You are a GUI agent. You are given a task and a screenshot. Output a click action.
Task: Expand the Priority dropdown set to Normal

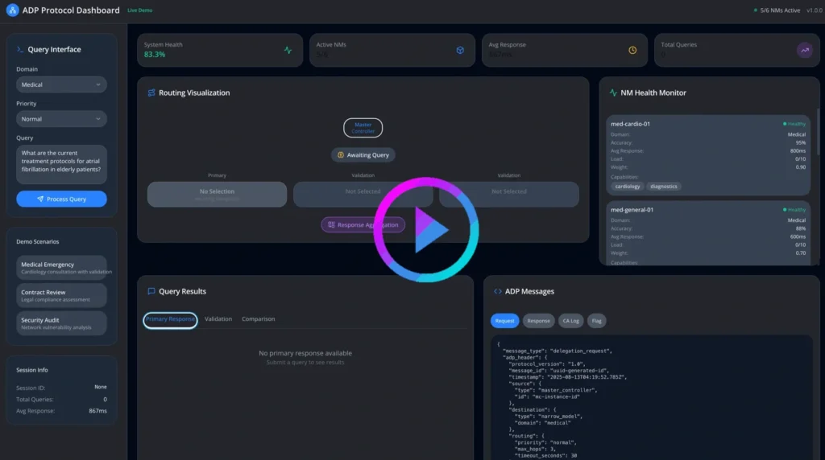coord(61,119)
